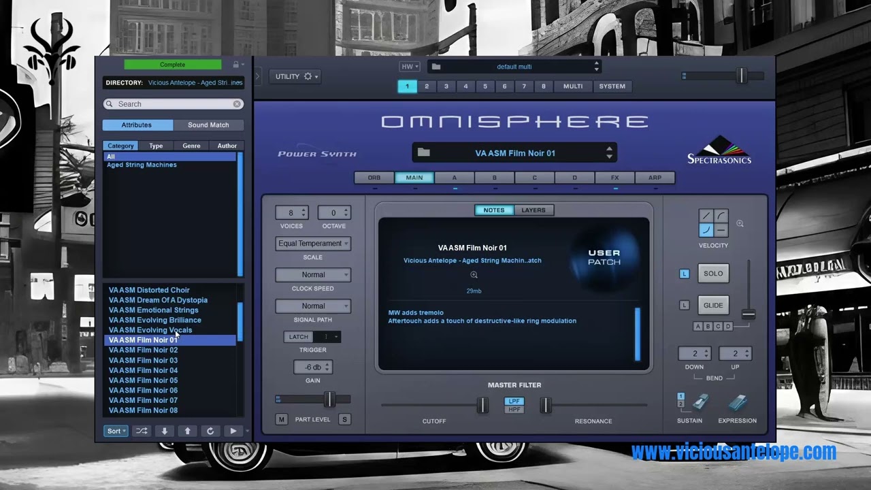This screenshot has height=490, width=871.
Task: Open layer A tab
Action: click(x=455, y=178)
